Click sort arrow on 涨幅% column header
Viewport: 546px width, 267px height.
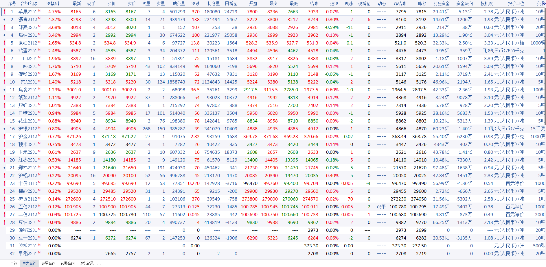pos(59,4)
